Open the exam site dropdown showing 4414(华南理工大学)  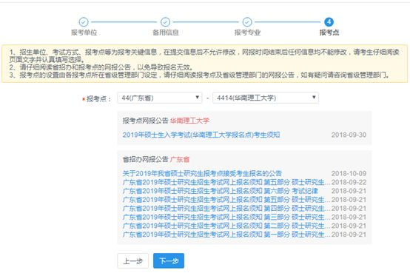click(x=266, y=98)
